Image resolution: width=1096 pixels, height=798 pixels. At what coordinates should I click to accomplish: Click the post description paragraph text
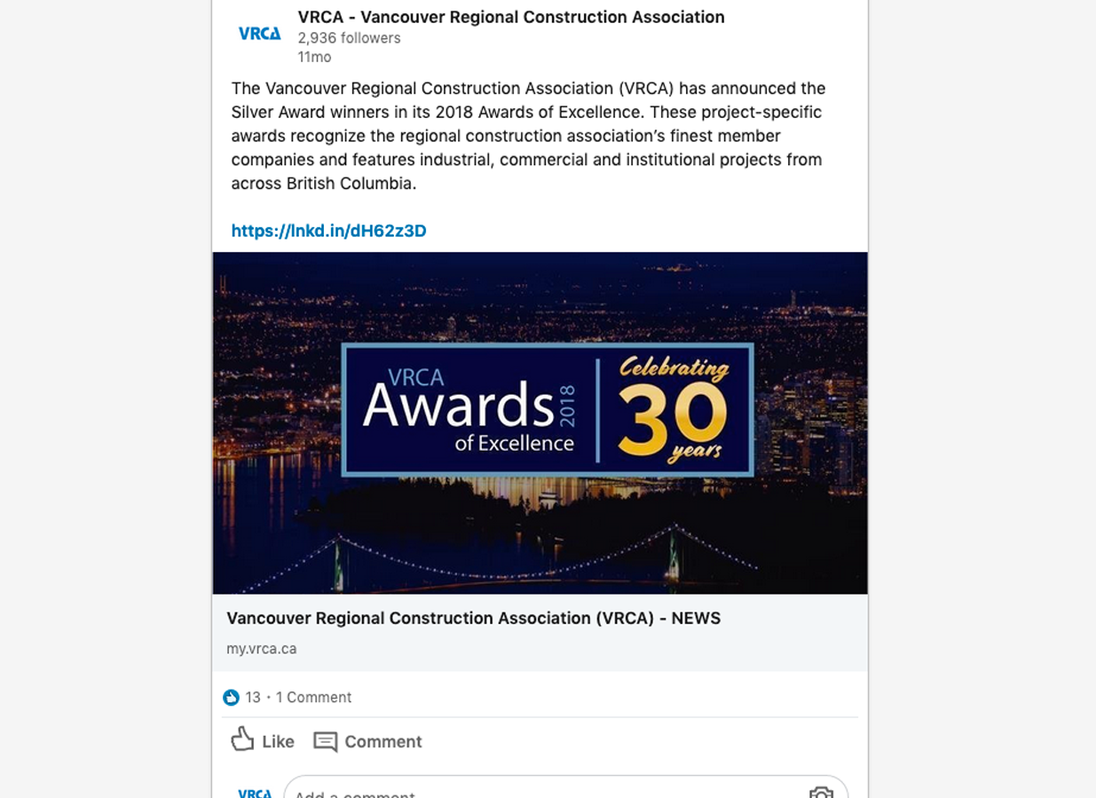click(x=528, y=136)
